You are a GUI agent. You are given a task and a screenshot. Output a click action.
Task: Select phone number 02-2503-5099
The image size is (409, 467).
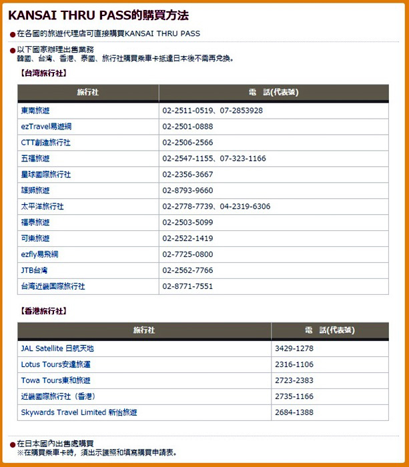[187, 222]
